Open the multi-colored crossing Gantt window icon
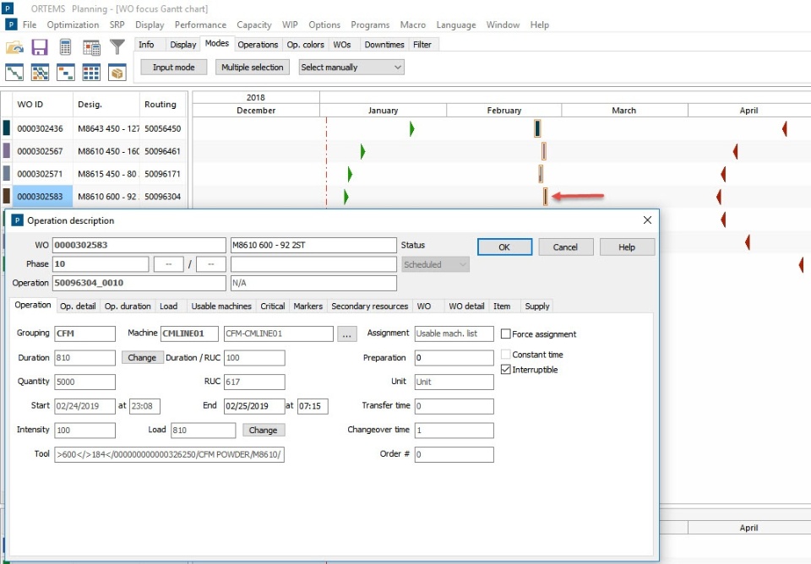This screenshot has width=811, height=564. pyautogui.click(x=40, y=73)
